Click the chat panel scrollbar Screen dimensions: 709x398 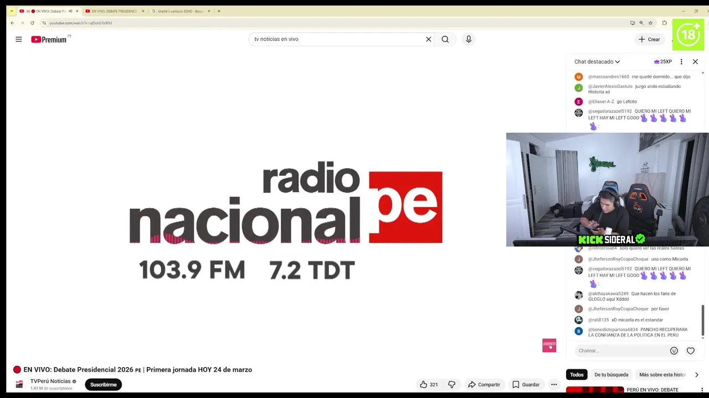[703, 320]
